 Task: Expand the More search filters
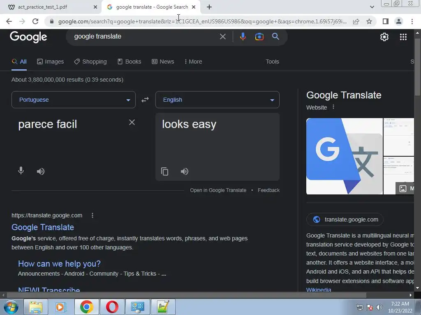point(193,62)
